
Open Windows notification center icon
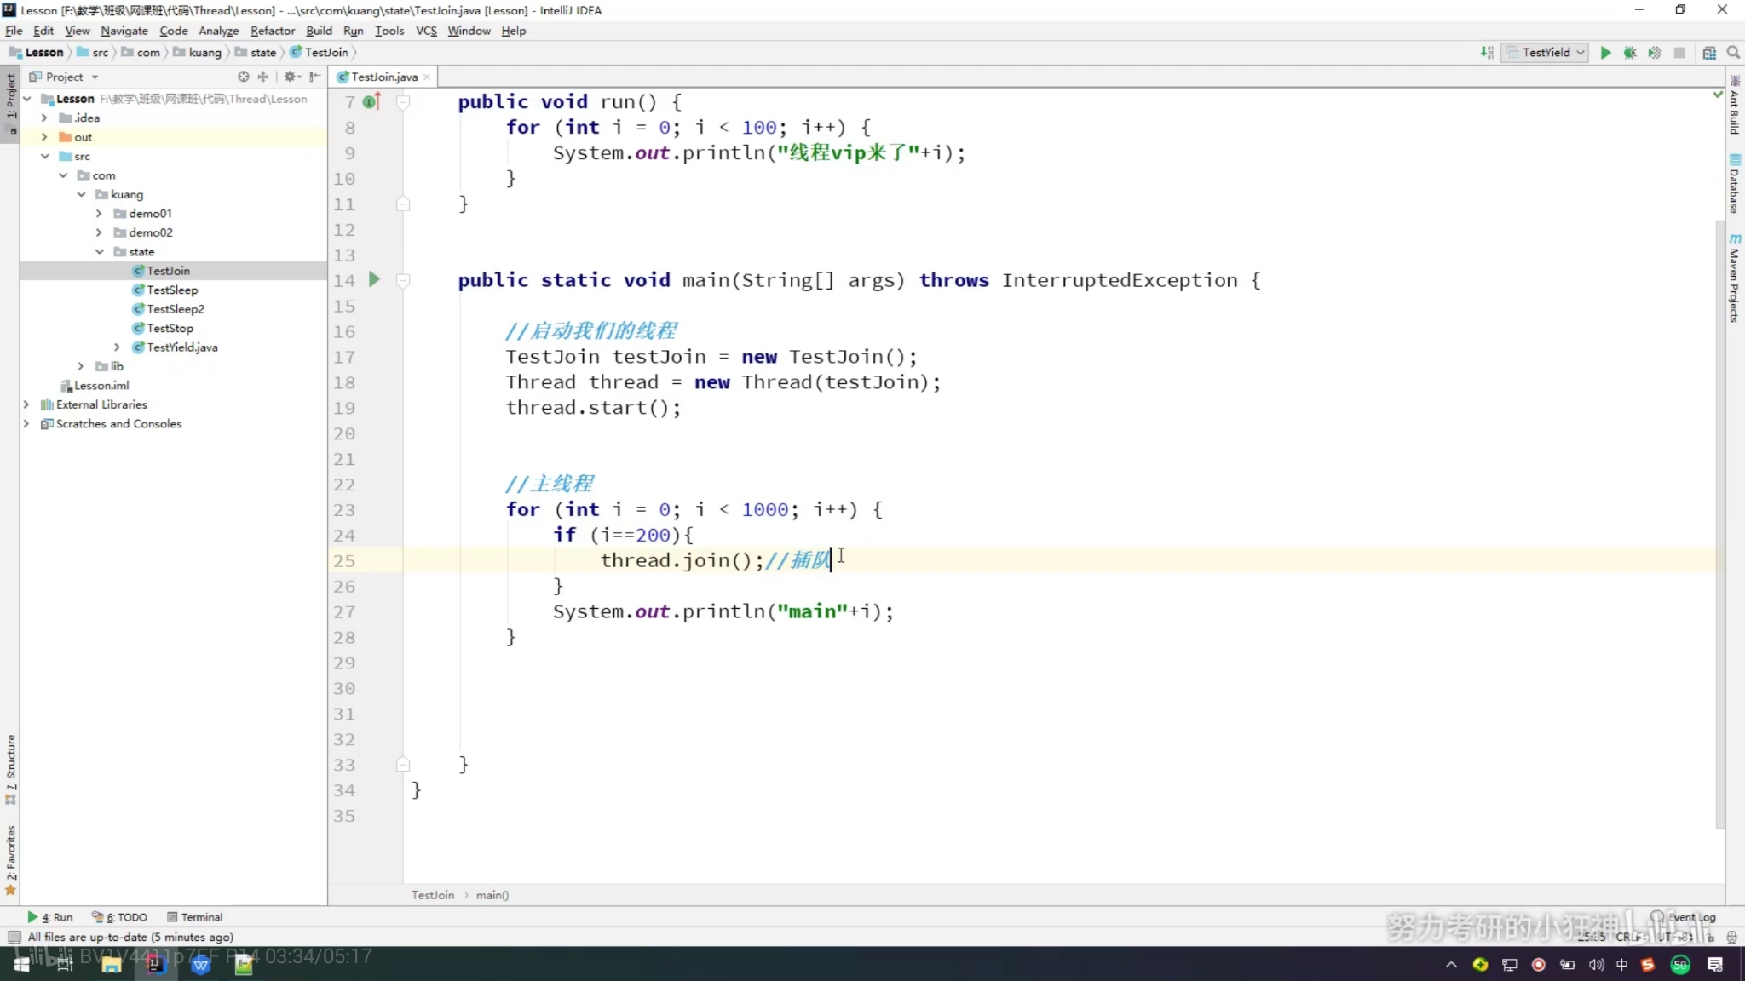[x=1715, y=964]
